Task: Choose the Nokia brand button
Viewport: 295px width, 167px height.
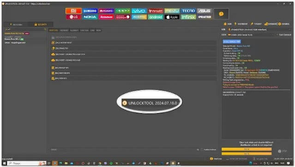Action: tap(90, 17)
